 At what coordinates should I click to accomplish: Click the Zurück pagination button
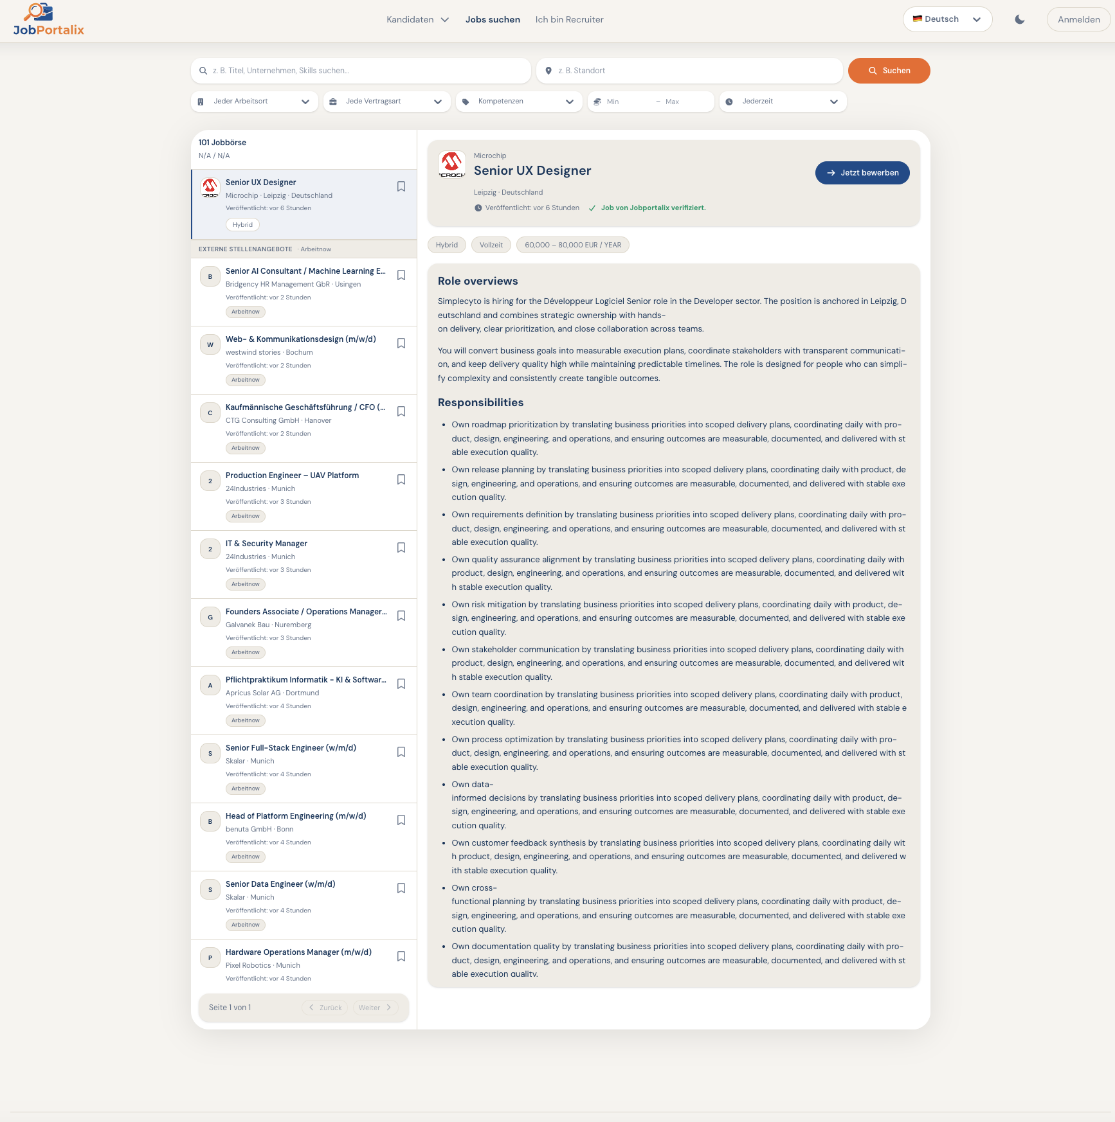pyautogui.click(x=325, y=1008)
